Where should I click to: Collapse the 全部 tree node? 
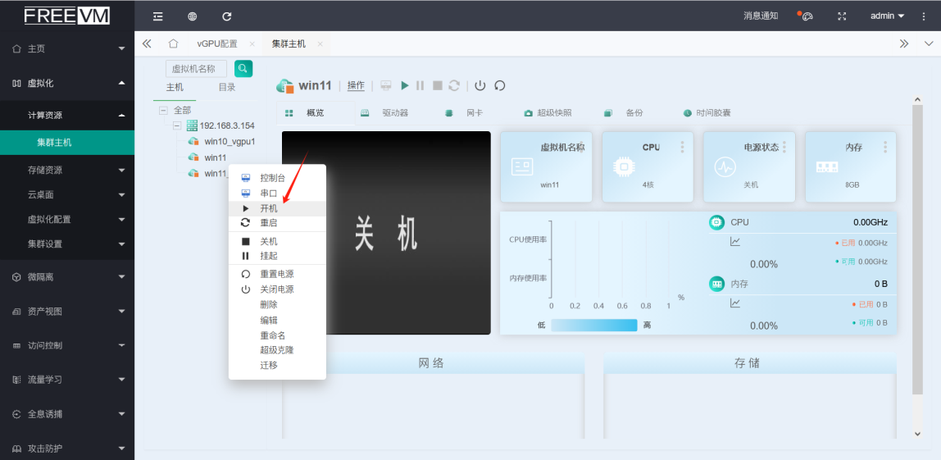point(163,111)
